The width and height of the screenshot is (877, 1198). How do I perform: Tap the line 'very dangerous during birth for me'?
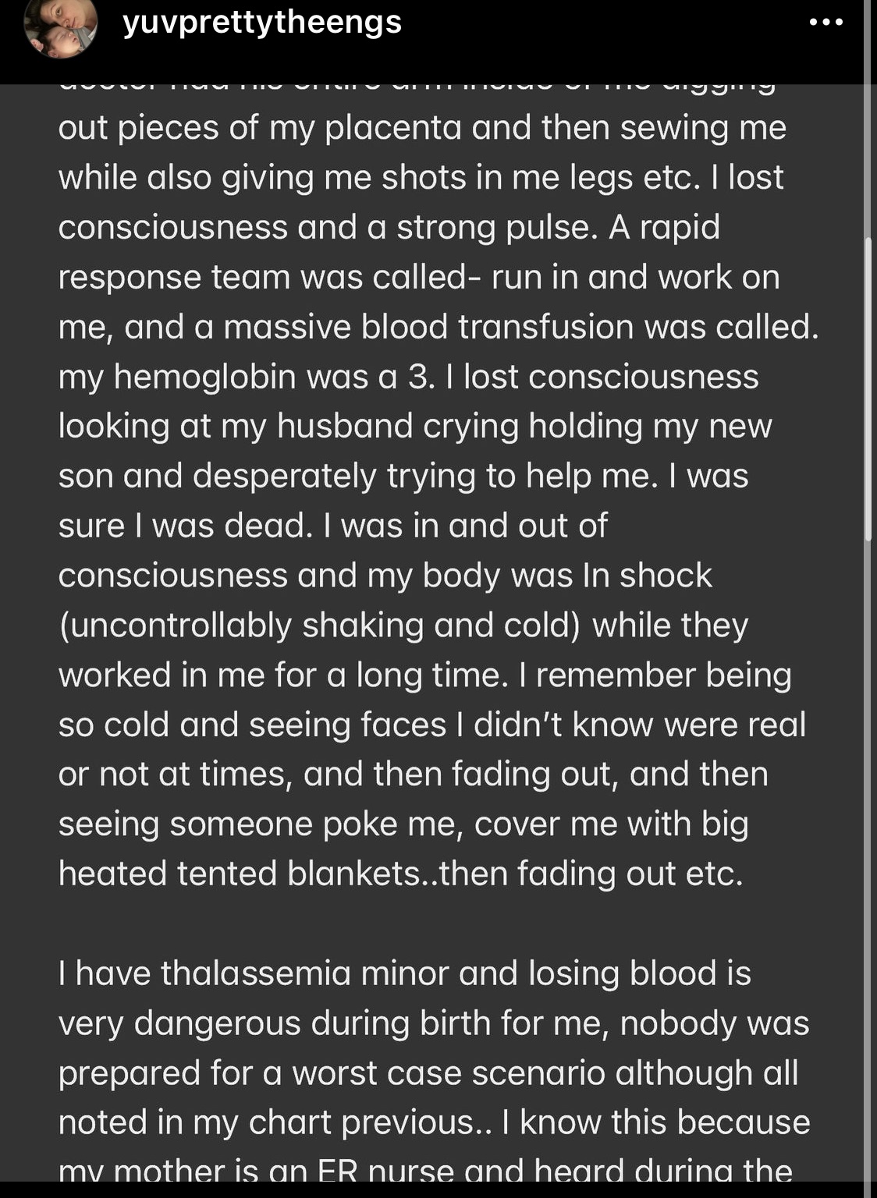(x=434, y=1023)
